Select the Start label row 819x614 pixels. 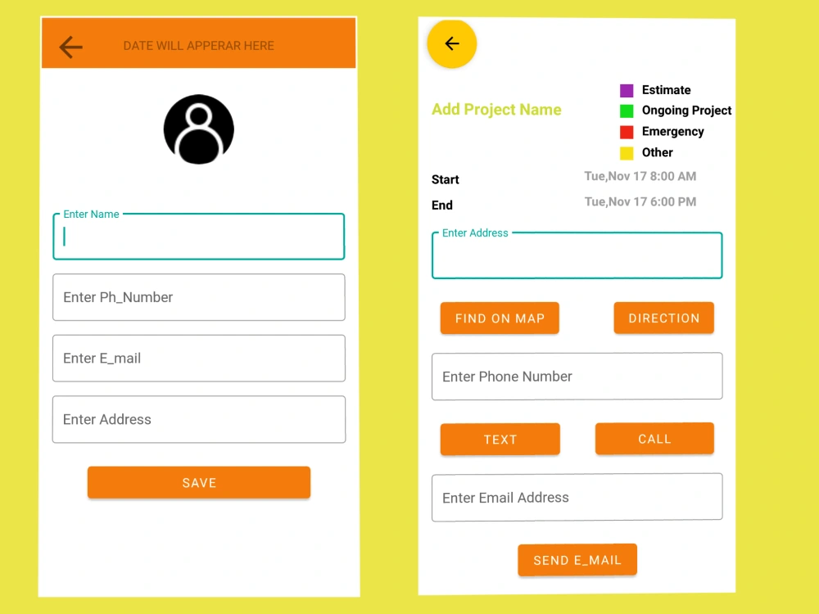[445, 179]
